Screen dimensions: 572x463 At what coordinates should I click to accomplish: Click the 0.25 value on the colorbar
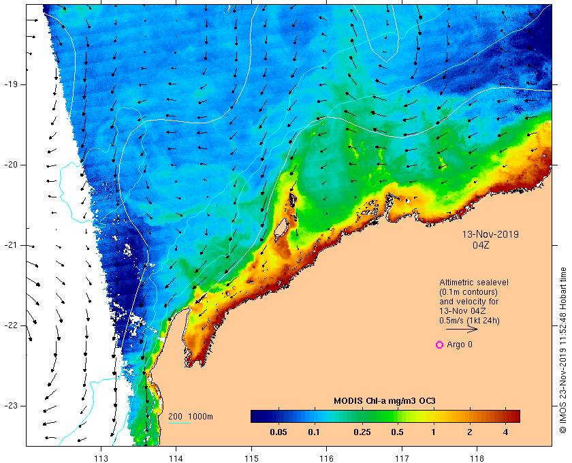pyautogui.click(x=362, y=432)
